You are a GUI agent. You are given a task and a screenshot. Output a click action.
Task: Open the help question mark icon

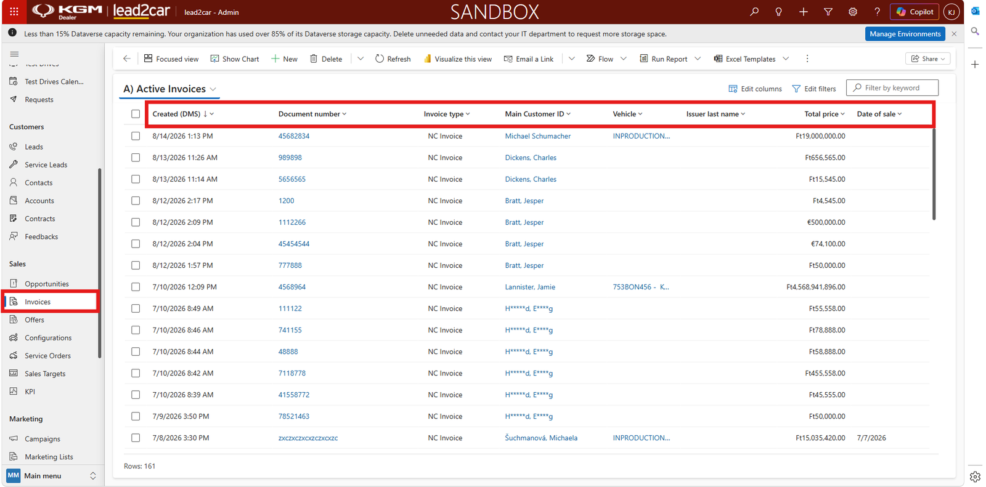tap(878, 12)
